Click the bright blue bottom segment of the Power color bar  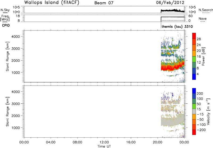point(194,77)
